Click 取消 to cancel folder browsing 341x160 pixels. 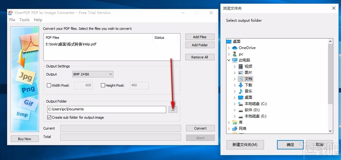(x=320, y=144)
